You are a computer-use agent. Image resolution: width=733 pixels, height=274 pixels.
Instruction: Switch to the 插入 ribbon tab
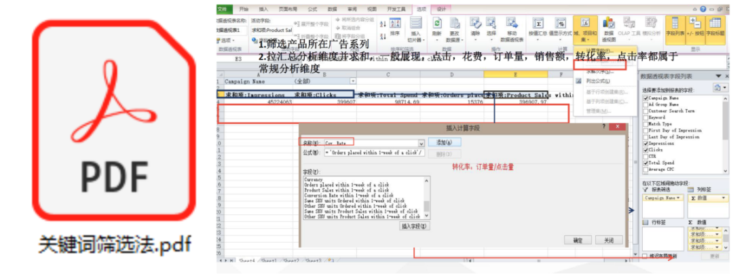click(x=263, y=9)
